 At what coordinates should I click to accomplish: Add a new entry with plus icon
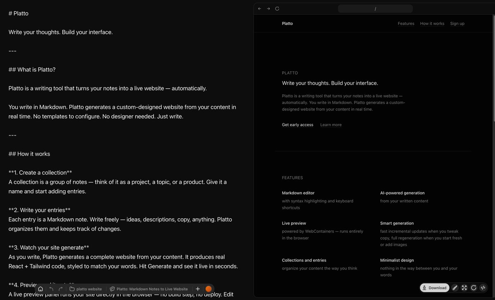(198, 289)
